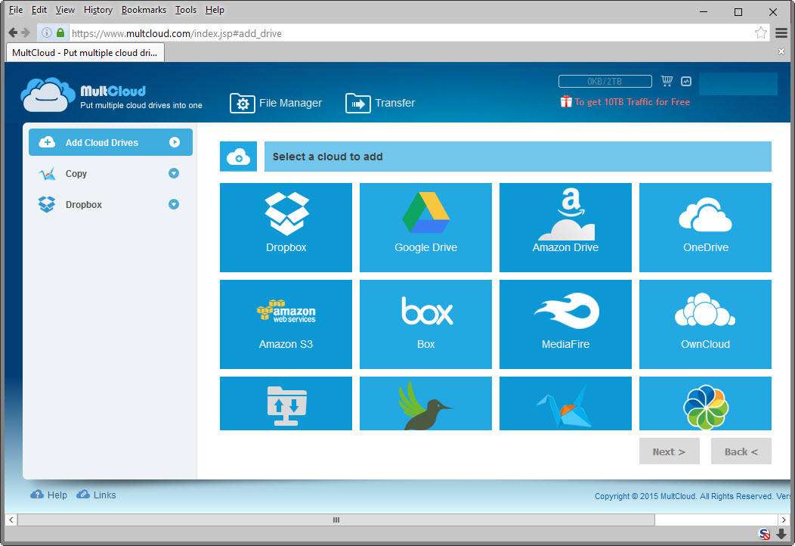
Task: Open the Help link at bottom
Action: (x=48, y=495)
